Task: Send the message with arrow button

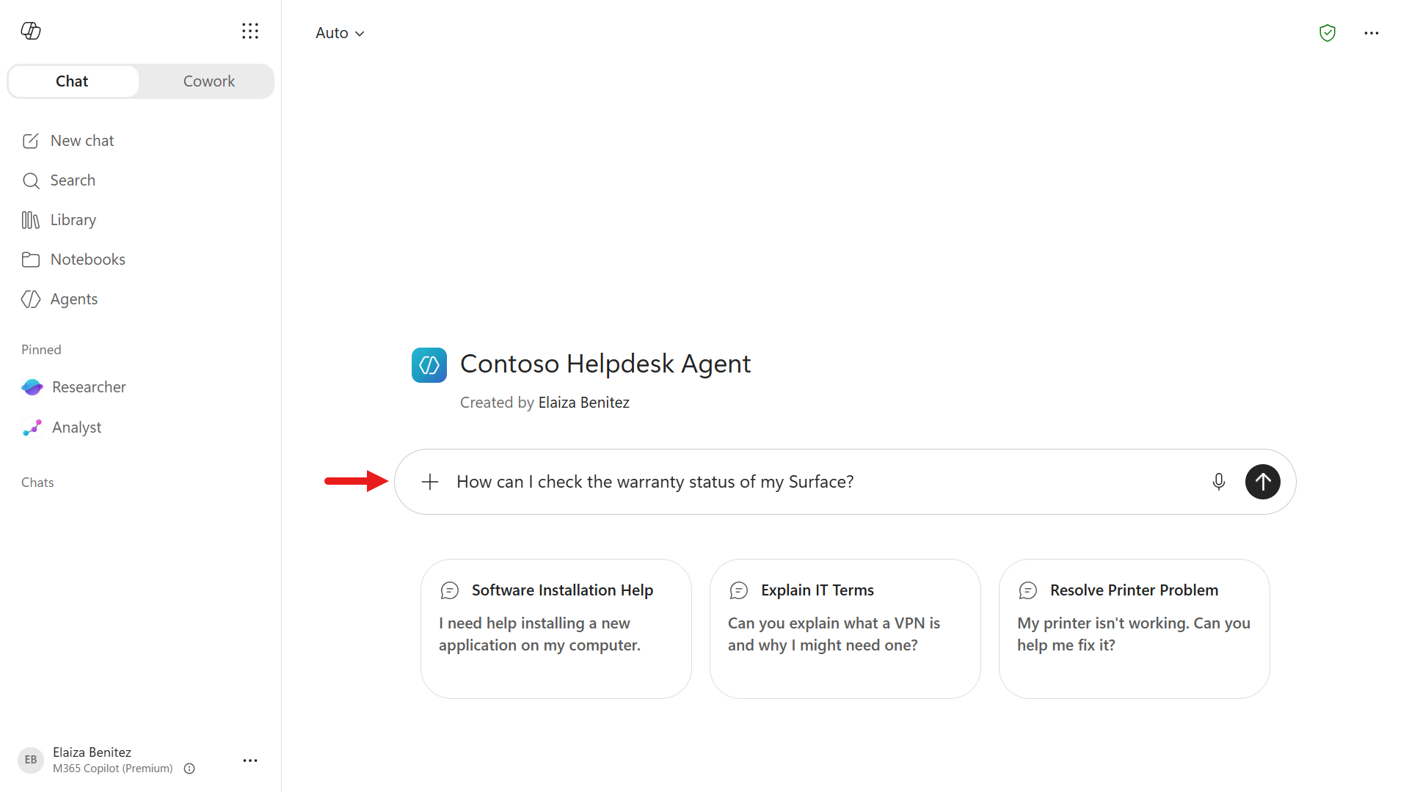Action: [x=1263, y=482]
